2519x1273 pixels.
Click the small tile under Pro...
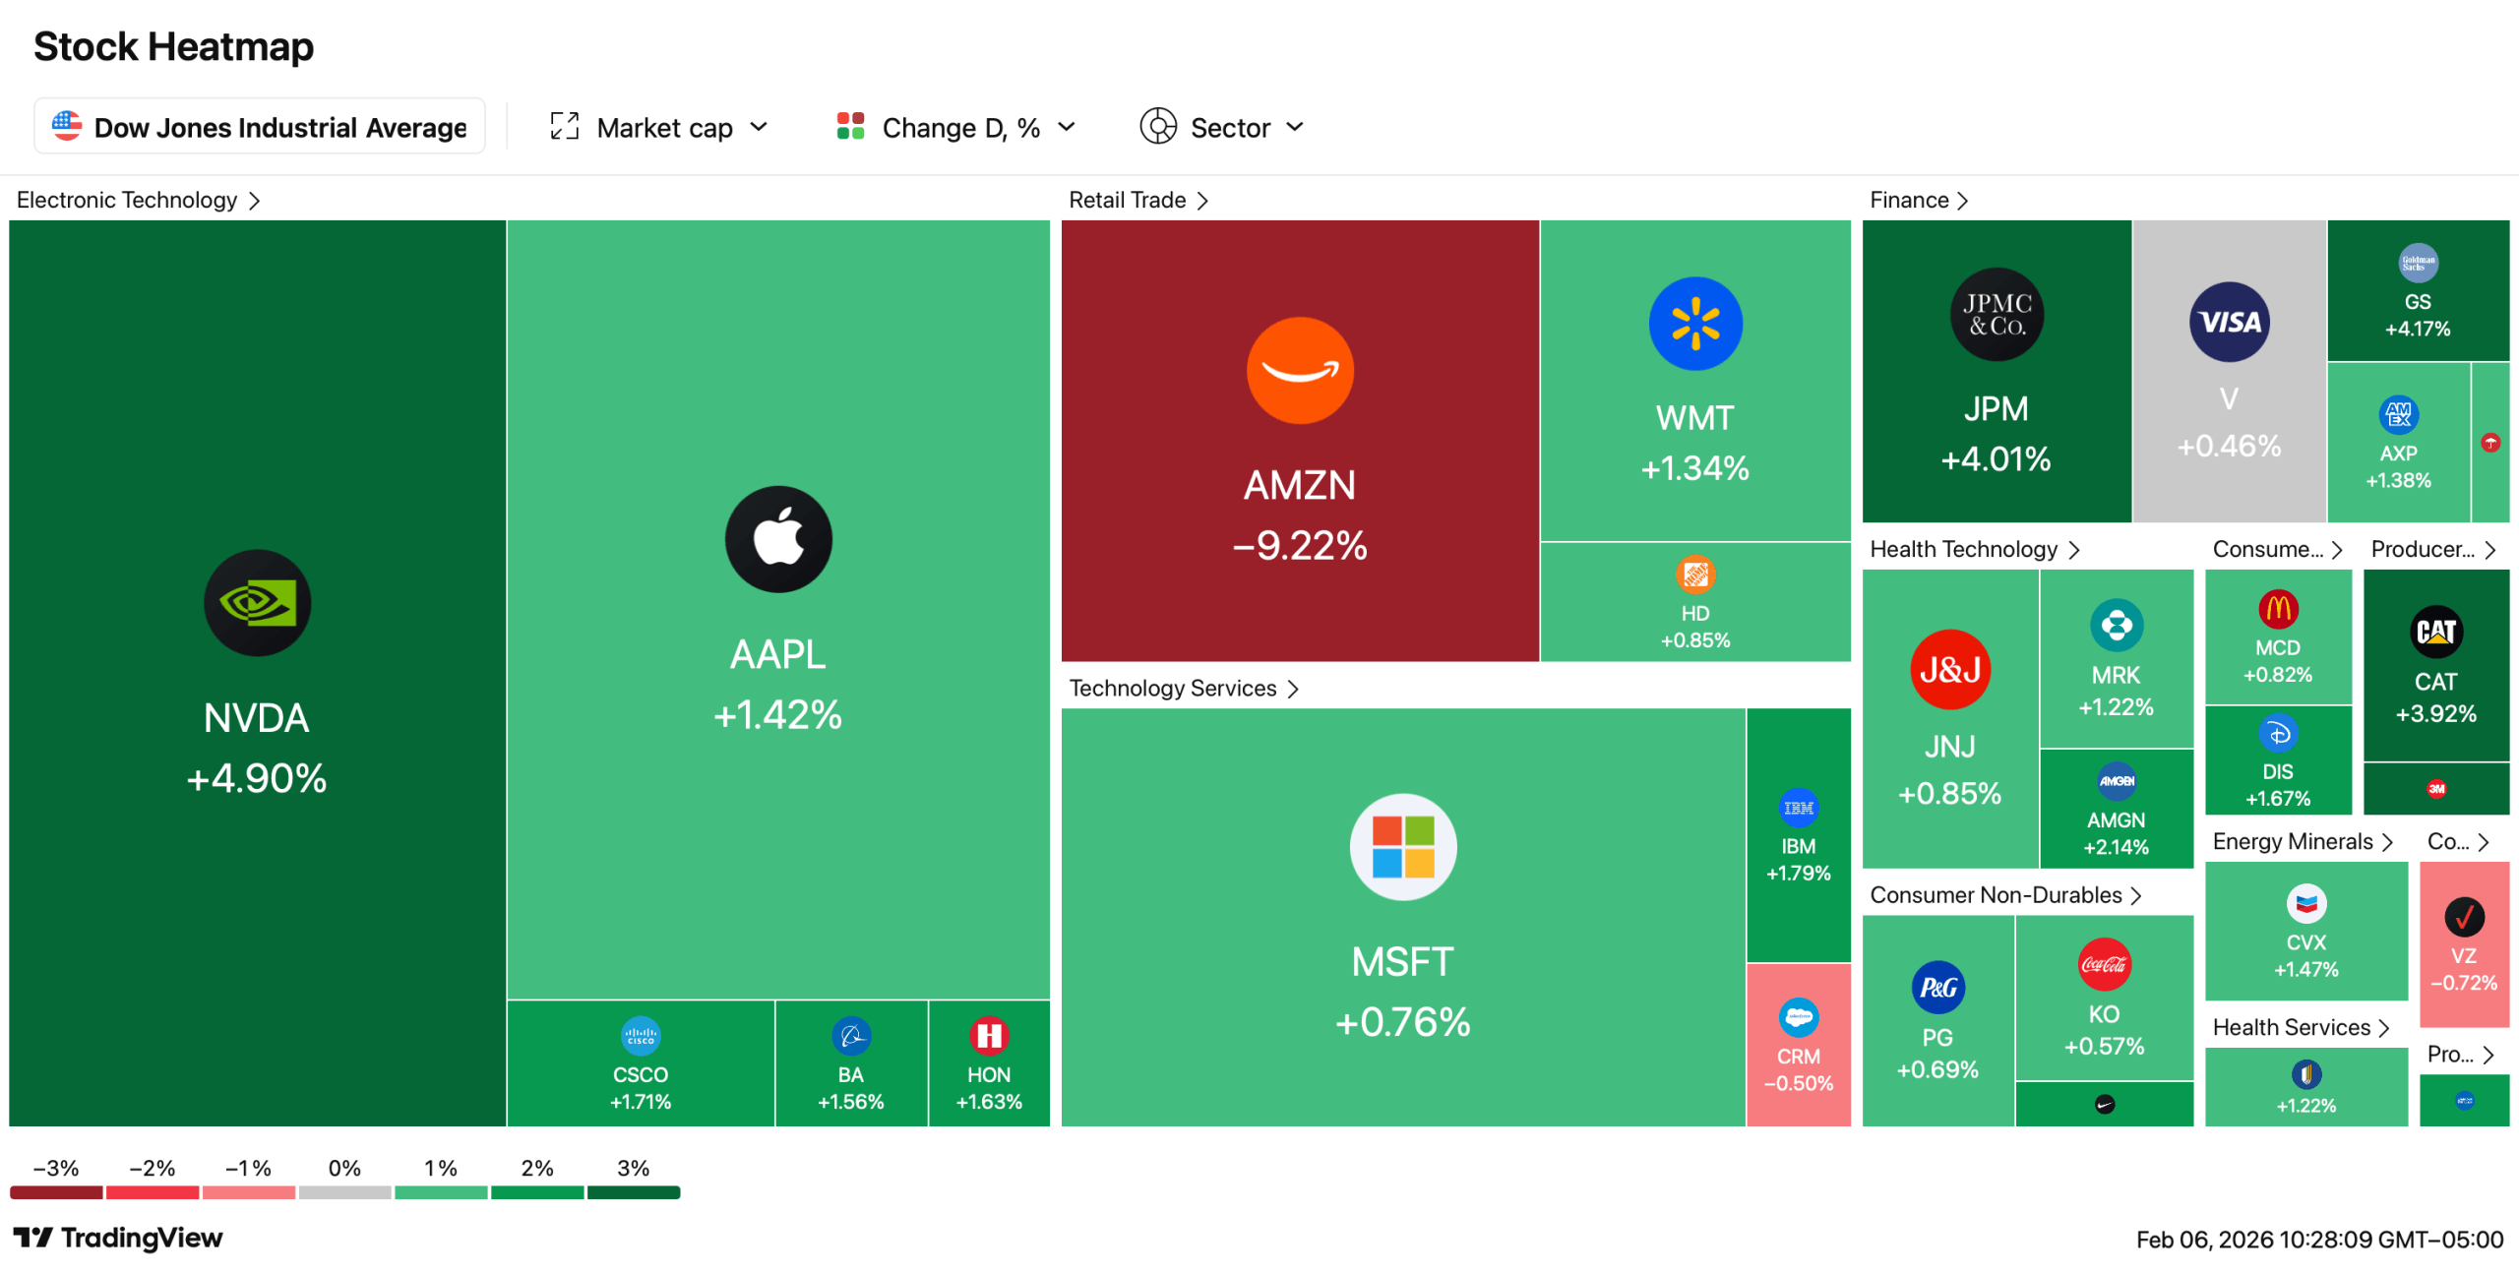(2463, 1100)
